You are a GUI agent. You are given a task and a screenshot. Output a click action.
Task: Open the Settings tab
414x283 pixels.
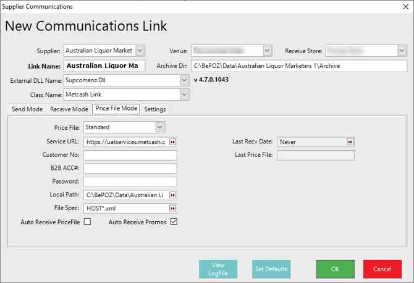pos(155,109)
